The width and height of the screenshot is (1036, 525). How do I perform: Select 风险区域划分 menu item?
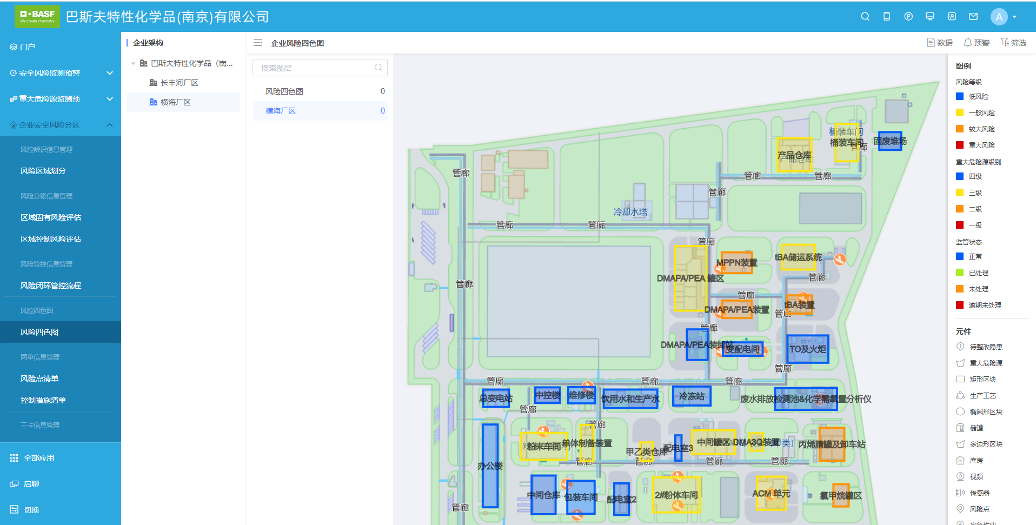pos(43,171)
